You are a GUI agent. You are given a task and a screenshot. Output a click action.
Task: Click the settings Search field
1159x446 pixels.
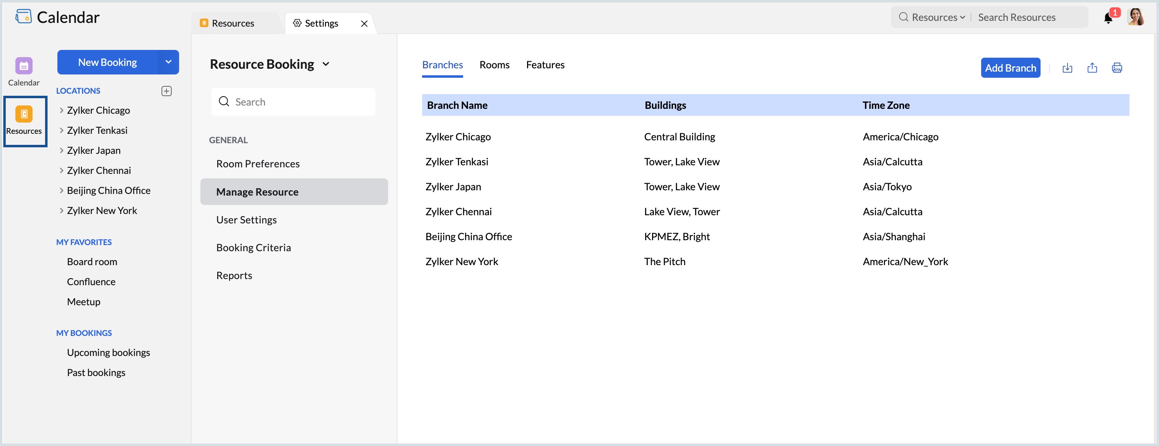tap(293, 102)
